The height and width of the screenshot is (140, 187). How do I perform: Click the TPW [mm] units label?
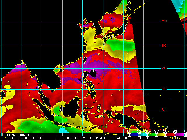click(18, 135)
